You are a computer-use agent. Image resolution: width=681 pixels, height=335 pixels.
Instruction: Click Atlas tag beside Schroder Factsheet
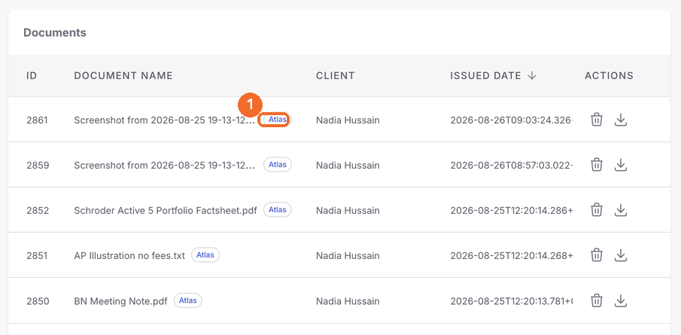[x=278, y=210]
